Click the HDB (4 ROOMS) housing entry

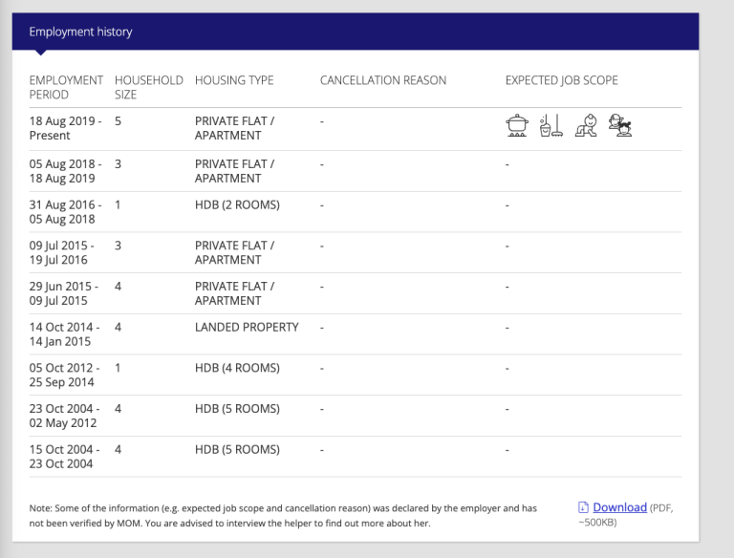click(x=237, y=368)
